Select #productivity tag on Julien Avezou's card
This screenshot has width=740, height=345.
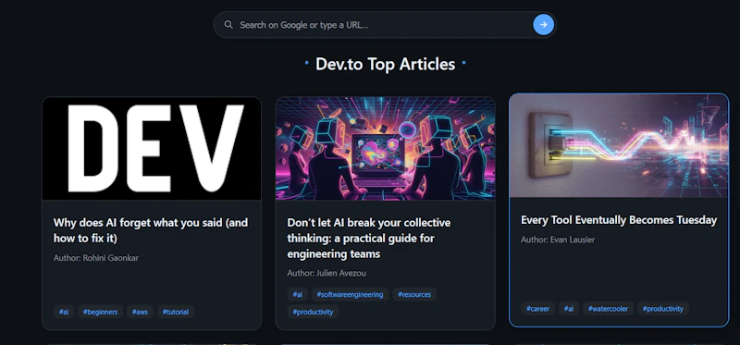point(313,312)
